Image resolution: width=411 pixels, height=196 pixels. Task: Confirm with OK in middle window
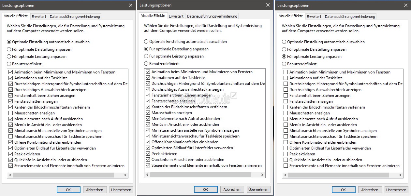point(206,189)
